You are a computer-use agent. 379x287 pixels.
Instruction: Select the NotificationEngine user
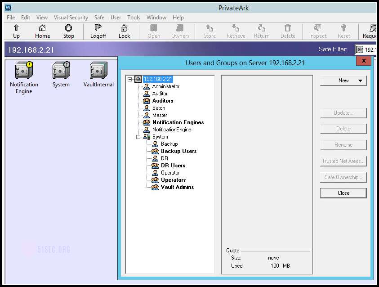coord(172,130)
